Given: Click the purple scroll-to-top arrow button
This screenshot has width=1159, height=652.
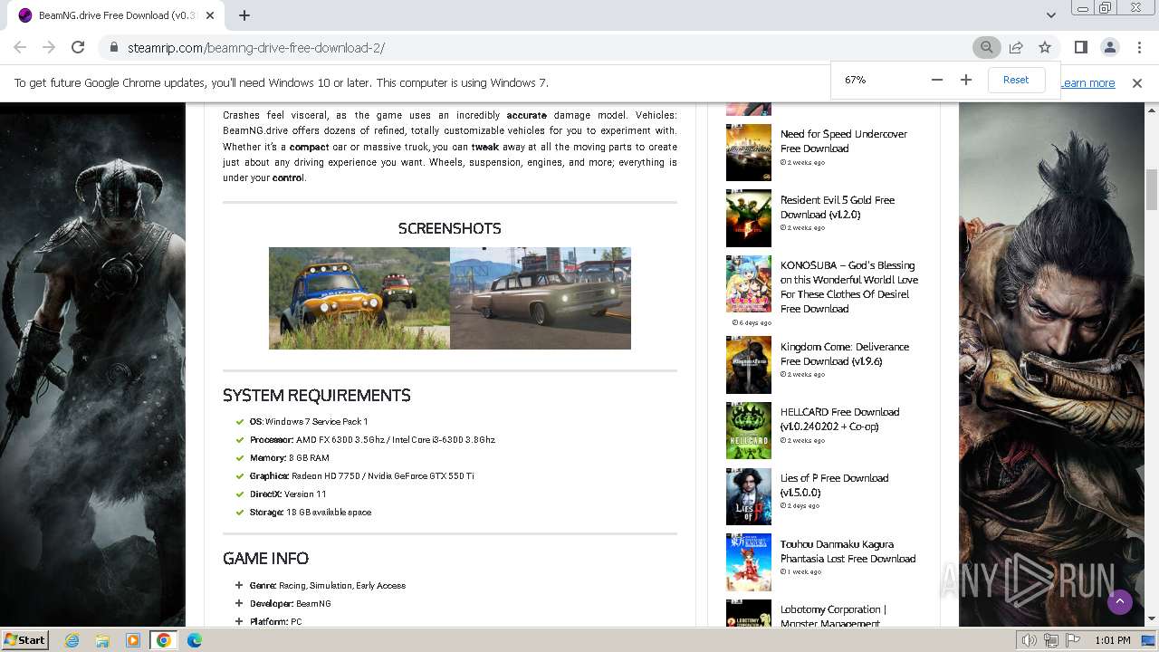Looking at the screenshot, I should click(x=1120, y=601).
